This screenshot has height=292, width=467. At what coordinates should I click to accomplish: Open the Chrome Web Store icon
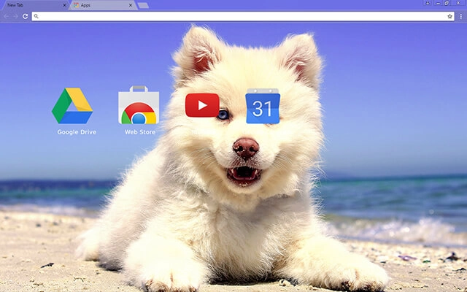tap(139, 105)
